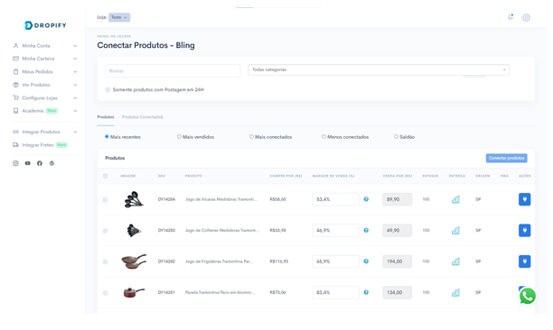Enable Somente produtos com Postagem em 24H
Screen dimensions: 553x330
(x=108, y=89)
